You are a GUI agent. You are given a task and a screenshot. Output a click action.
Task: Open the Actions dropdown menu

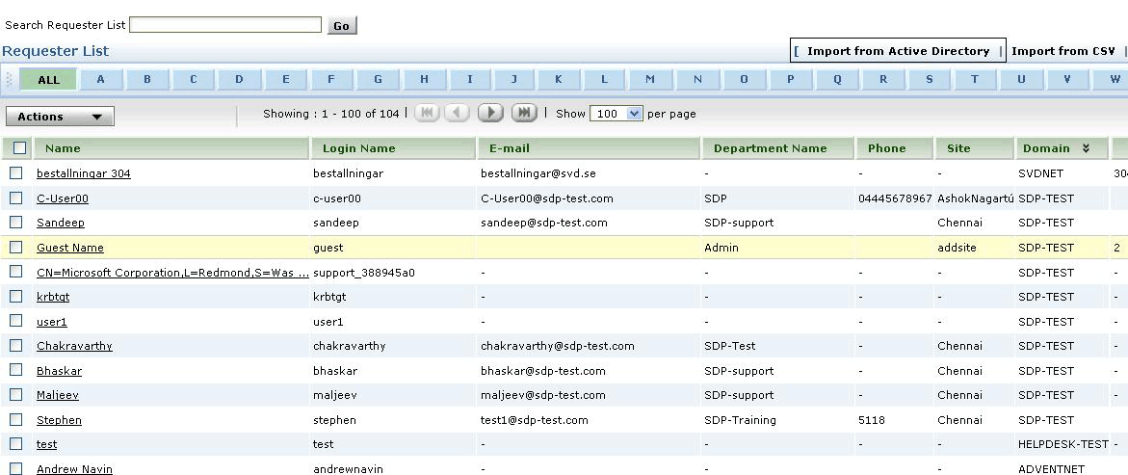[60, 117]
